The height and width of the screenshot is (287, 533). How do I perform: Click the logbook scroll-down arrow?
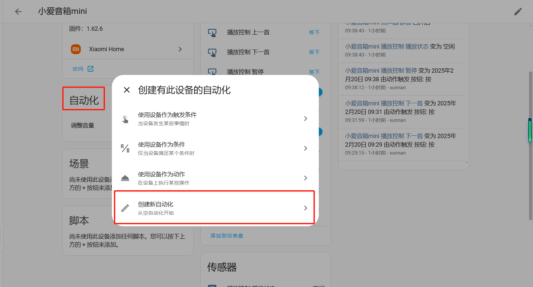(467, 162)
